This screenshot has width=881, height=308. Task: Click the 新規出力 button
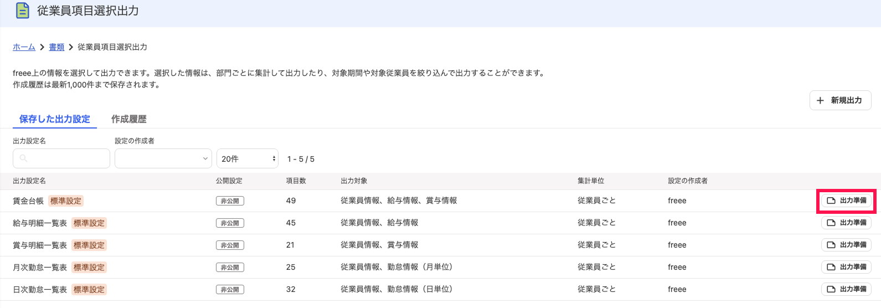click(840, 100)
